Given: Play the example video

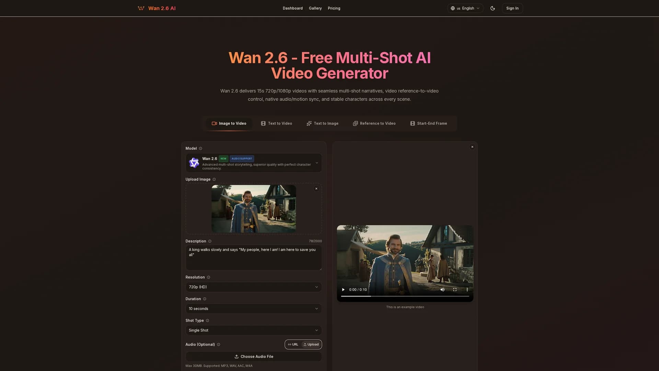Looking at the screenshot, I should [343, 290].
